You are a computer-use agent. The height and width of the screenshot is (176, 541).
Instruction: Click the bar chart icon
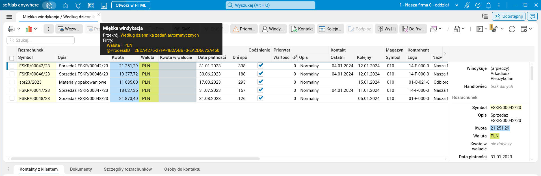(x=29, y=29)
